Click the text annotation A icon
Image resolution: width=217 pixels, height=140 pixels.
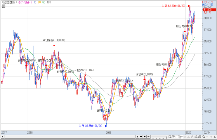[215, 137]
